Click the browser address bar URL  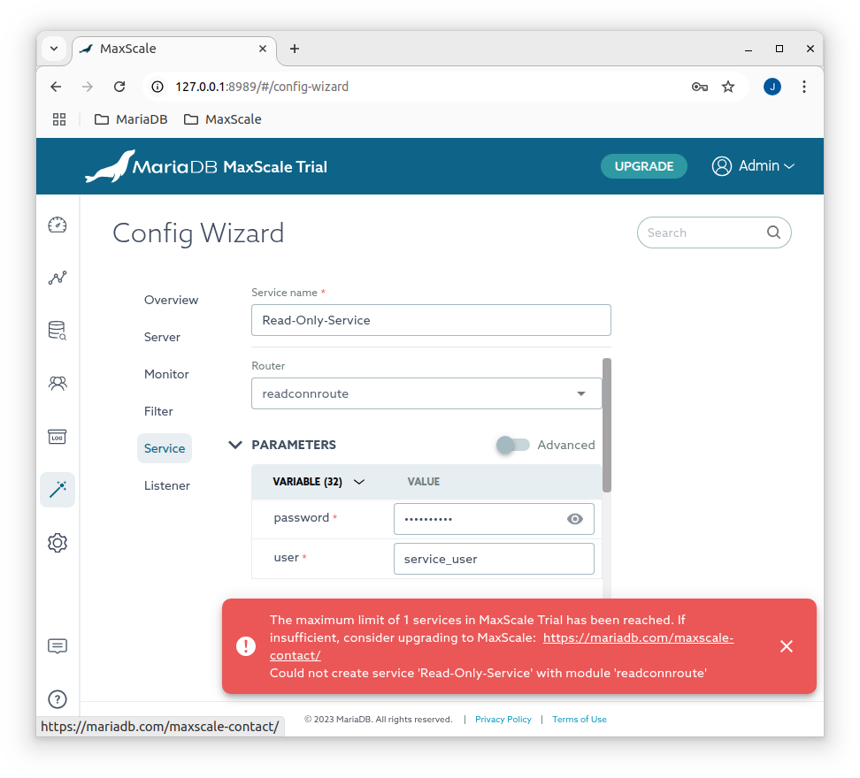[x=262, y=87]
